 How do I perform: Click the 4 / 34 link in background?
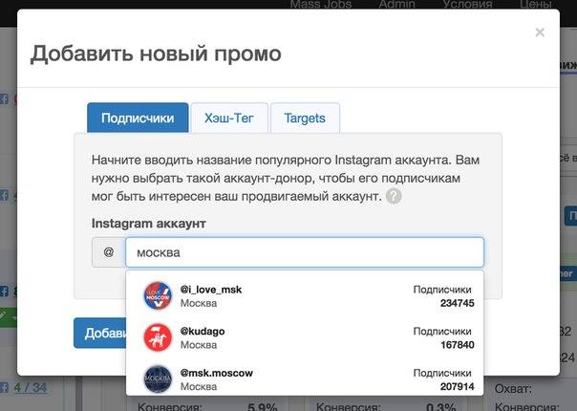pyautogui.click(x=31, y=387)
